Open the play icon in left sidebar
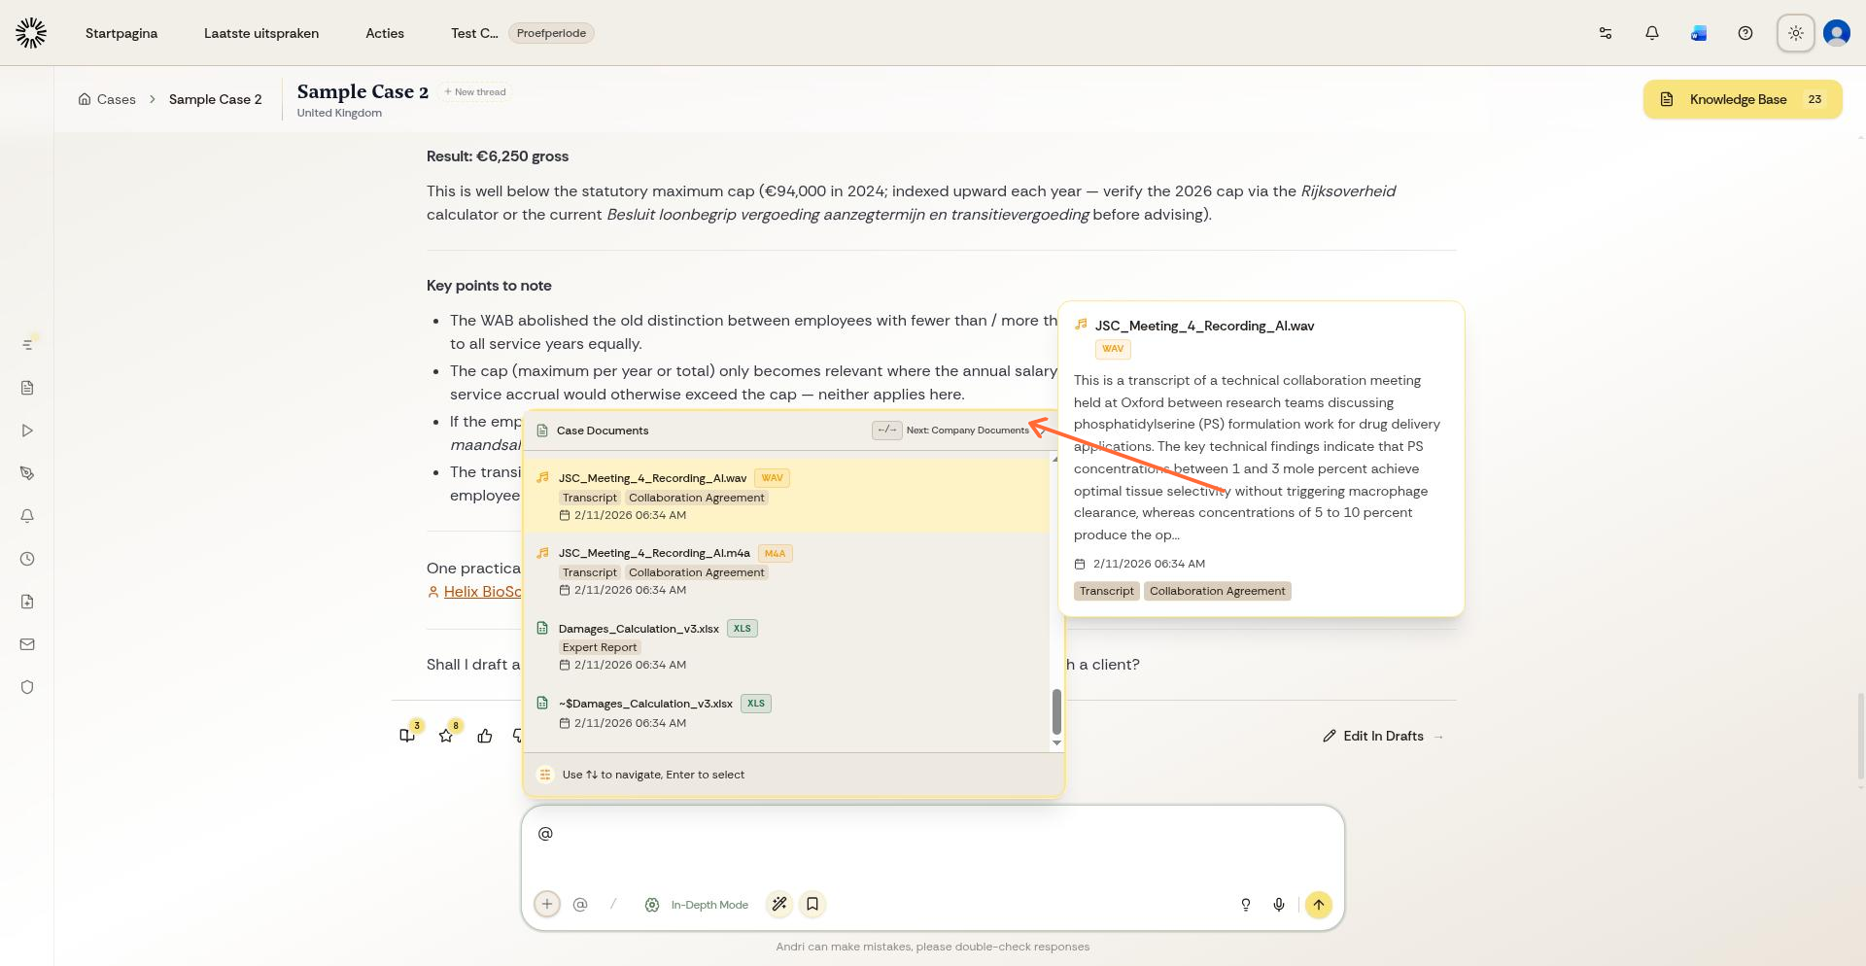Screen dimensions: 1866x966 27,431
